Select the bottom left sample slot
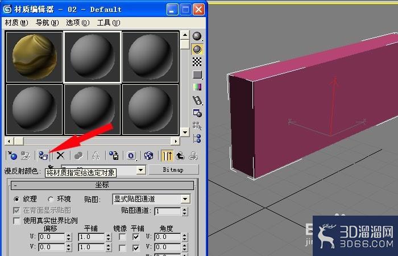The width and height of the screenshot is (398, 256). pyautogui.click(x=34, y=109)
